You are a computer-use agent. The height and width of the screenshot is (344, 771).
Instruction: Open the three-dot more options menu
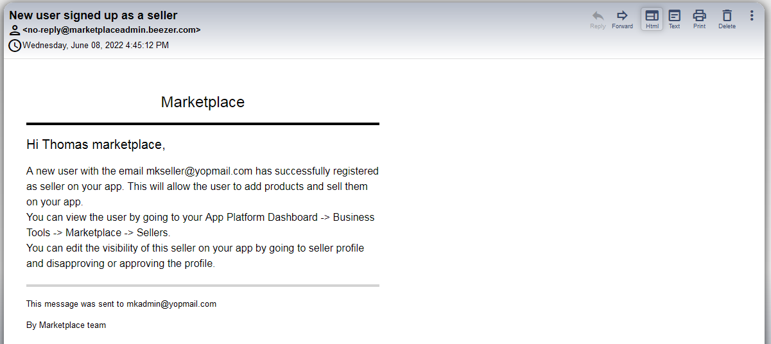tap(752, 15)
